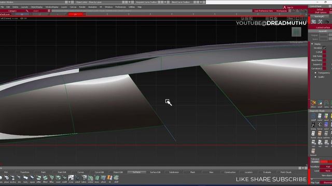Toggle the Edit Points display checkbox
The width and height of the screenshot is (332, 186).
click(x=324, y=56)
